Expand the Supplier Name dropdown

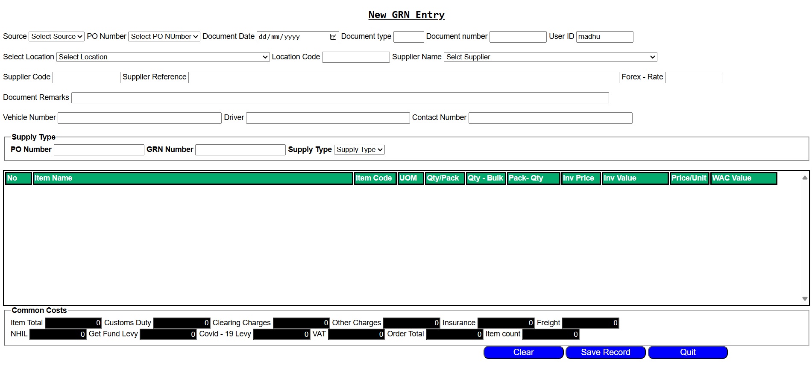pos(550,57)
